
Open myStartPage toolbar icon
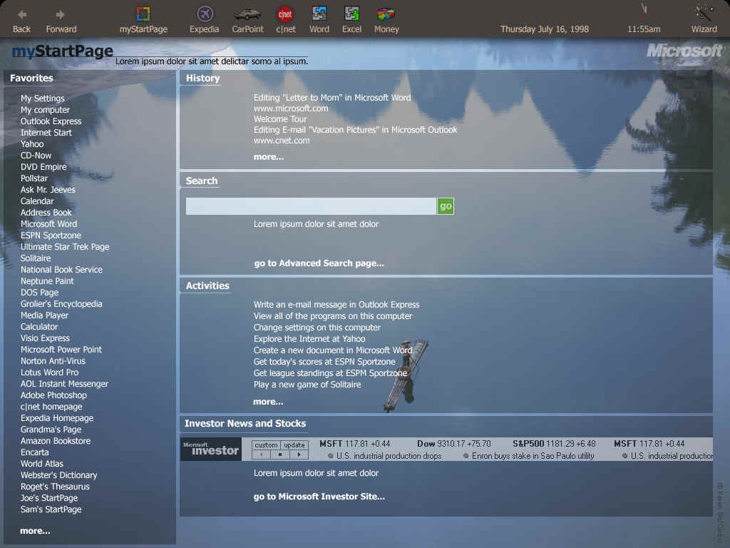coord(143,14)
